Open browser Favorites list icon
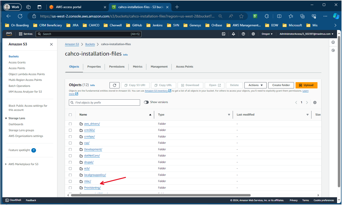 (291, 16)
